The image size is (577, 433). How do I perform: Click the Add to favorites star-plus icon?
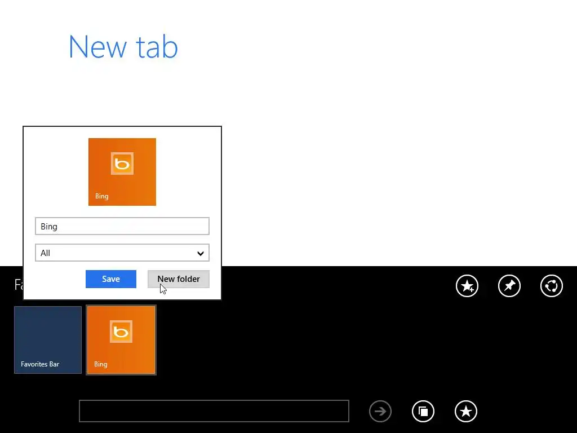point(467,286)
